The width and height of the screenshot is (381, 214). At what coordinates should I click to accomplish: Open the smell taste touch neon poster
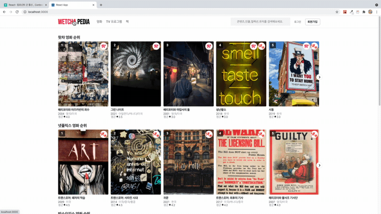pyautogui.click(x=241, y=74)
